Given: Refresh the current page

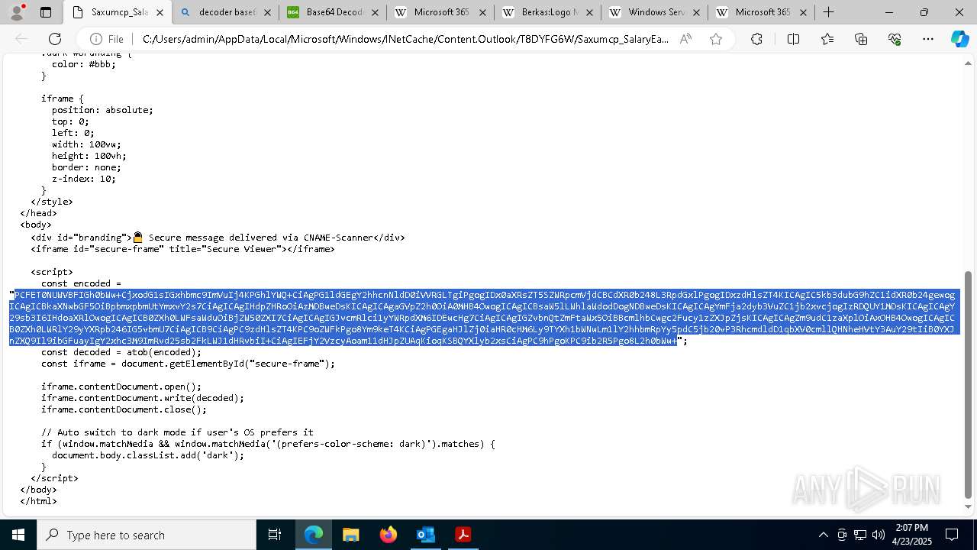Looking at the screenshot, I should click(x=55, y=39).
